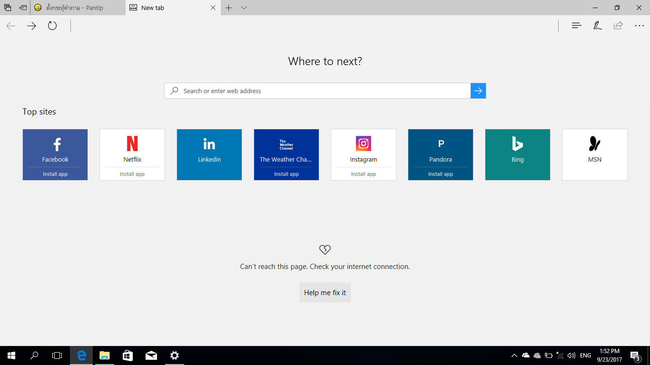Install app under Weather Channel tile
Screen dimensions: 650x365
pyautogui.click(x=286, y=174)
